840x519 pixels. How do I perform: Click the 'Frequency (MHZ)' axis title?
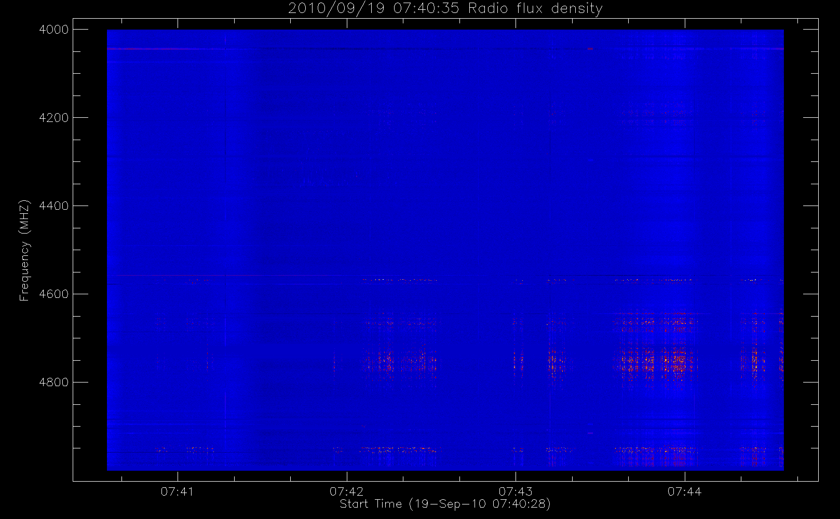click(24, 250)
